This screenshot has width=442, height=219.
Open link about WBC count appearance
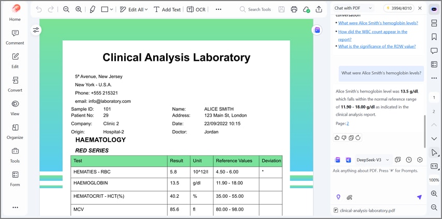(x=373, y=36)
